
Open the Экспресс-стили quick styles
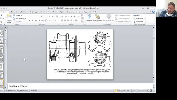(109, 18)
